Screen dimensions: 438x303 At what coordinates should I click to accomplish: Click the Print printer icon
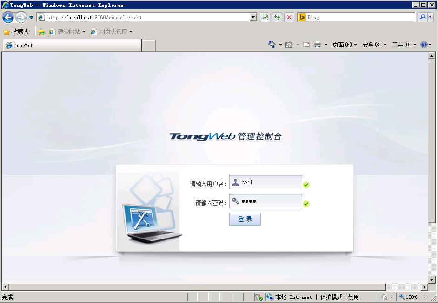(318, 45)
